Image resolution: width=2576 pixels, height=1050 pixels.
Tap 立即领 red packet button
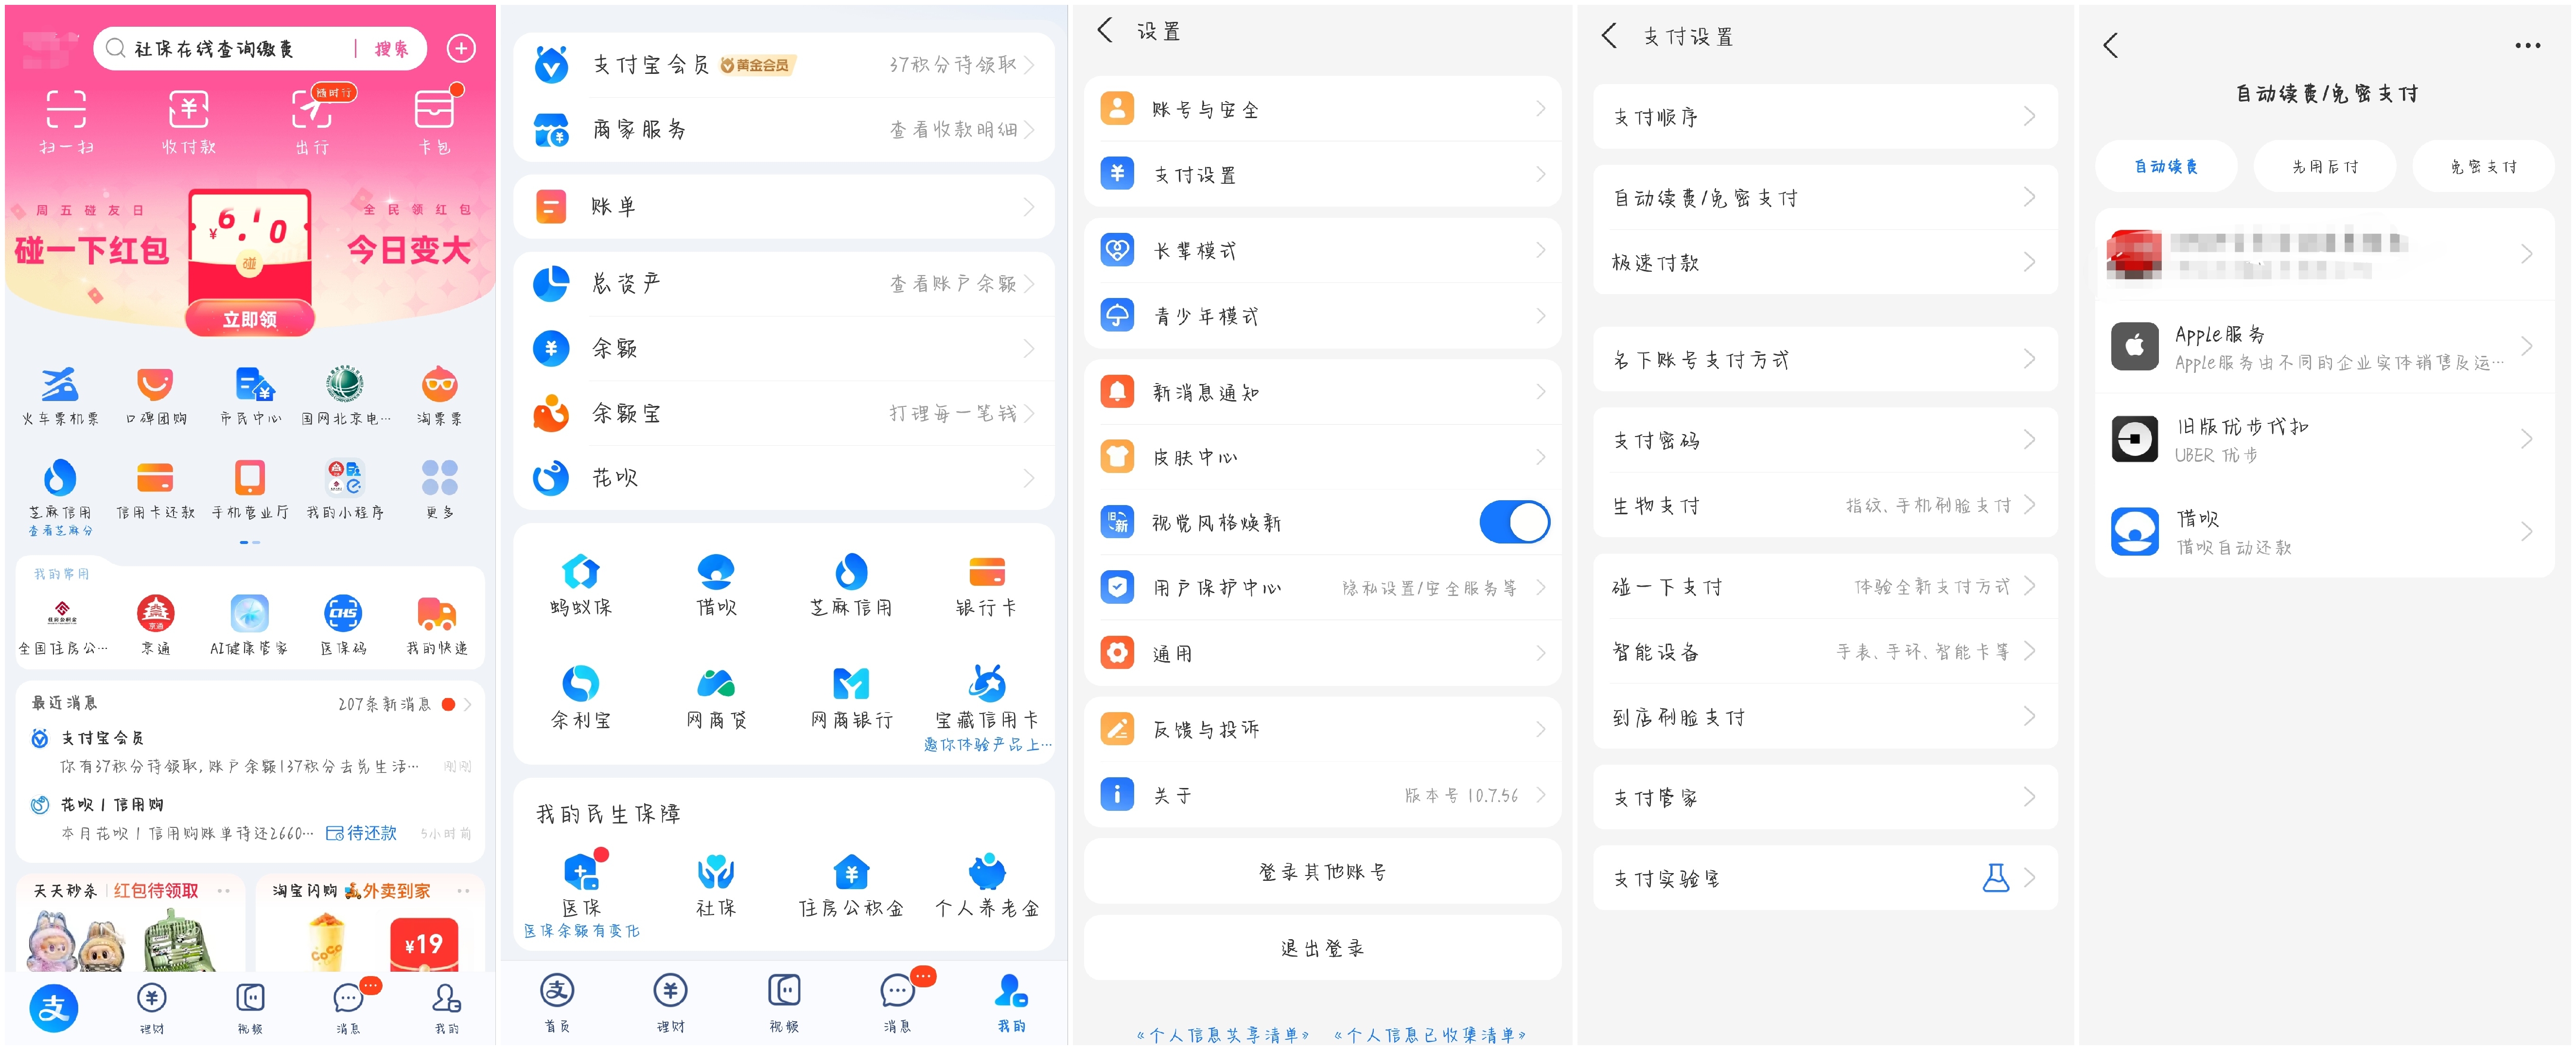pyautogui.click(x=249, y=318)
